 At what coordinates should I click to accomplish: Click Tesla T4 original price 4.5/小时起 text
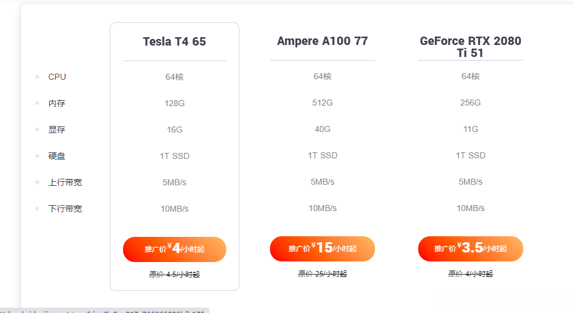tap(175, 275)
